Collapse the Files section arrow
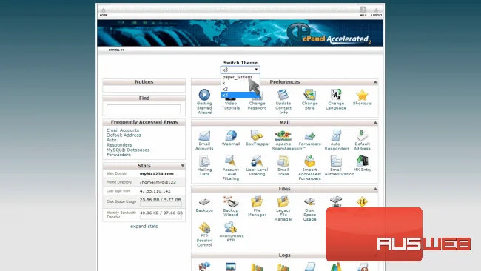Image resolution: width=481 pixels, height=271 pixels. (x=375, y=189)
